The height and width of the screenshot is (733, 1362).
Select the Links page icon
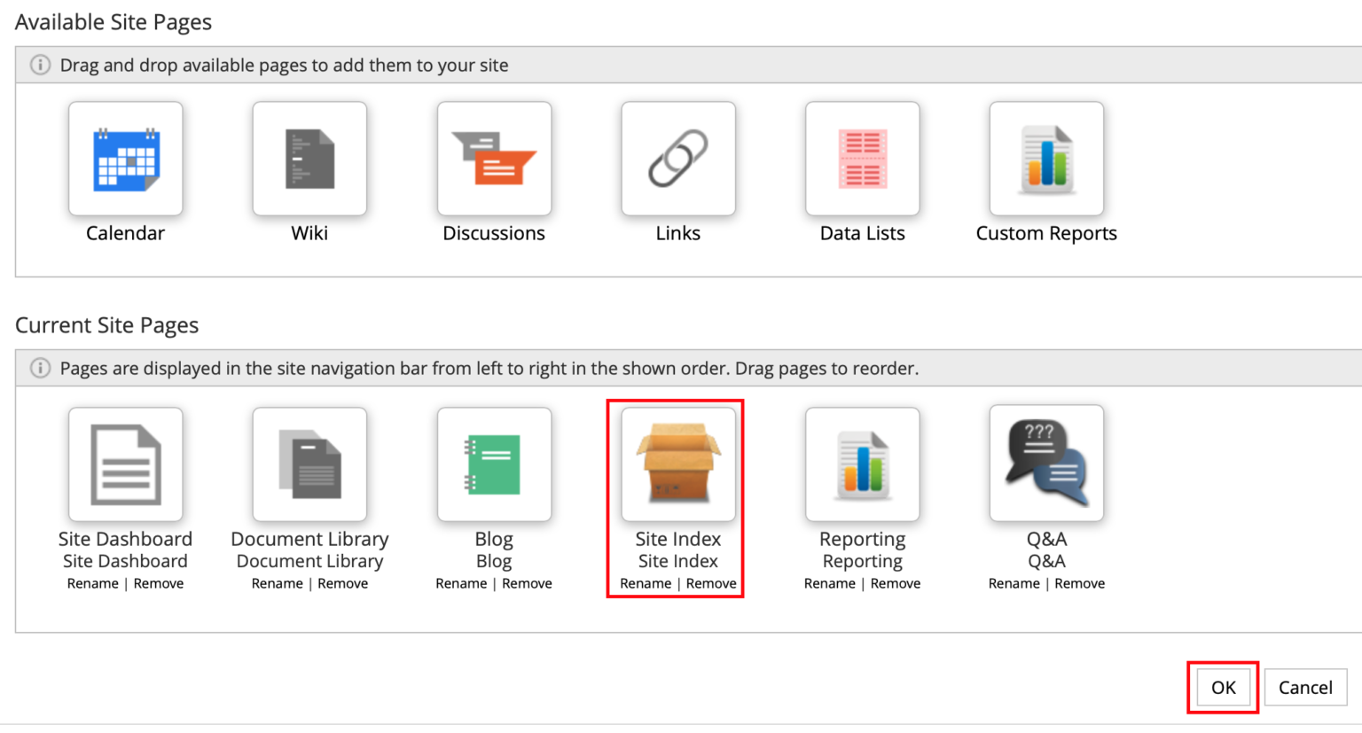(x=677, y=159)
